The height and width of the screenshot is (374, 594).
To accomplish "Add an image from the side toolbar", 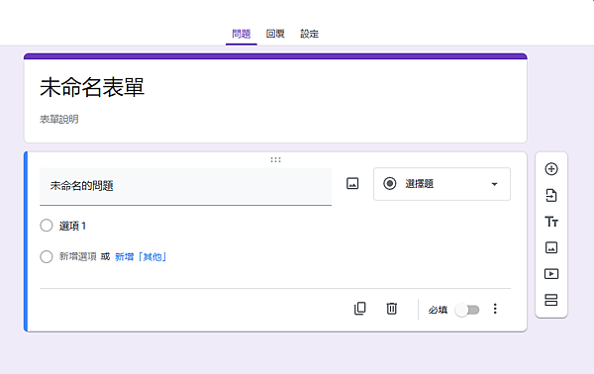I will coord(551,247).
